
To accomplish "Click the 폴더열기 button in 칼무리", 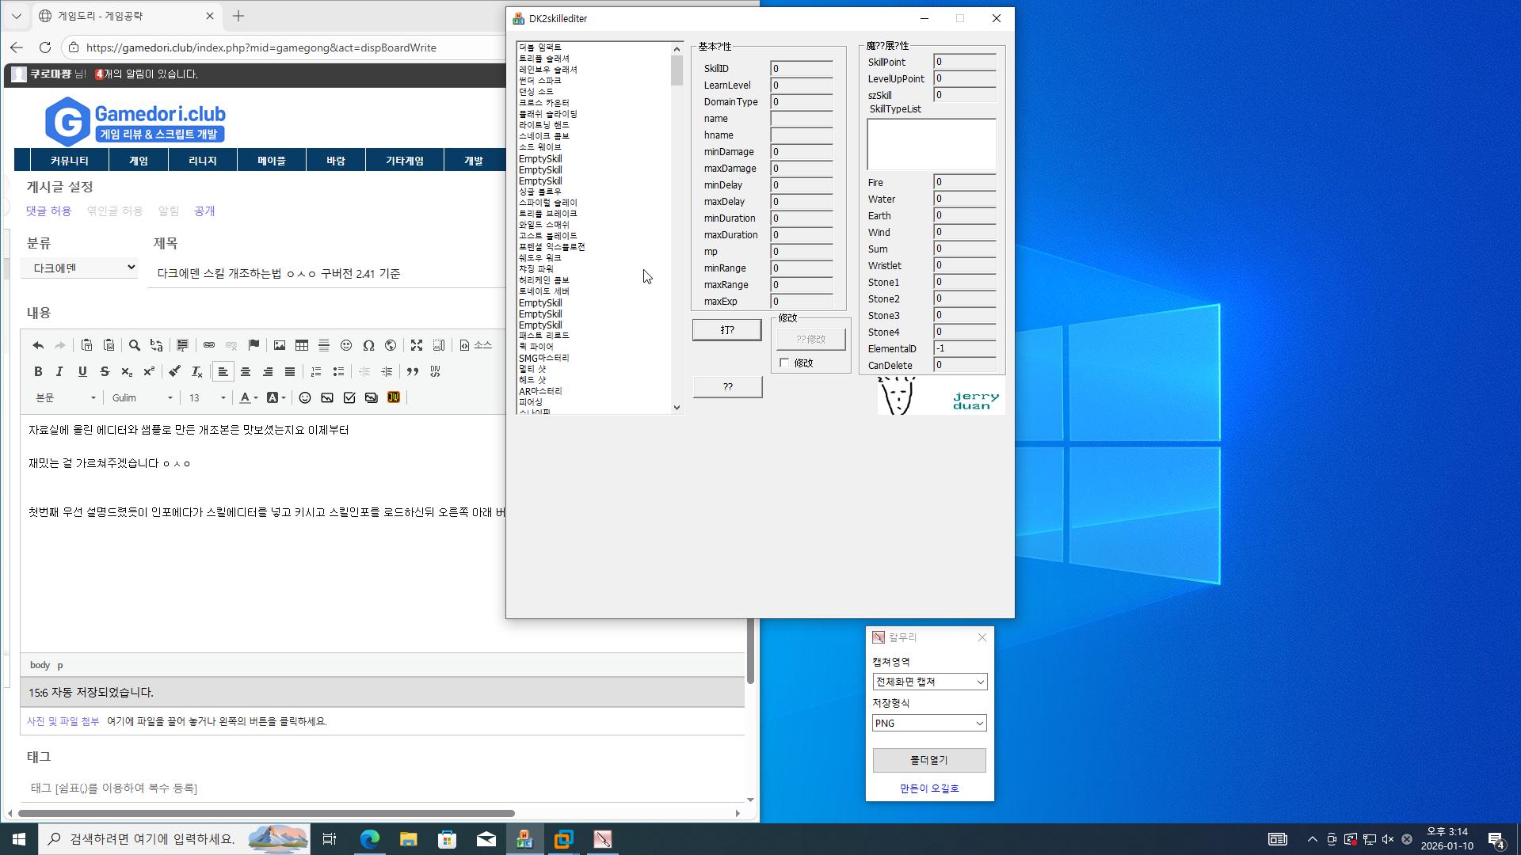I will (x=928, y=760).
